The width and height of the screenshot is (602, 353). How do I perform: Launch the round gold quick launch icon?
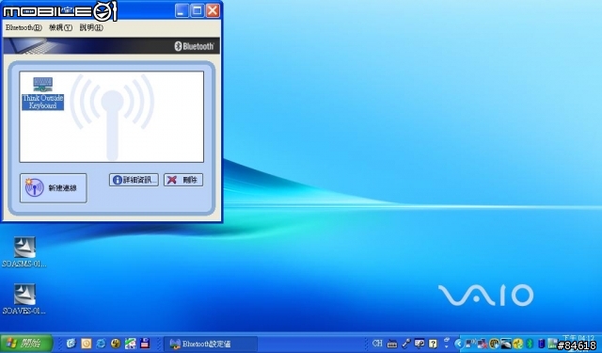tap(115, 343)
